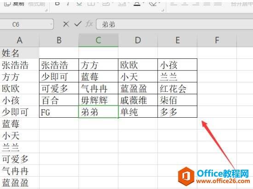Open the font group dialog launcher
The height and width of the screenshot is (189, 253).
click(x=163, y=10)
